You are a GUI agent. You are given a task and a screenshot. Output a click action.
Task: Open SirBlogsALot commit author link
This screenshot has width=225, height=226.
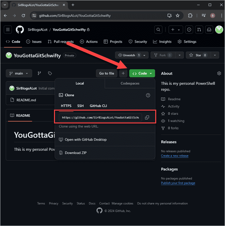(x=26, y=88)
